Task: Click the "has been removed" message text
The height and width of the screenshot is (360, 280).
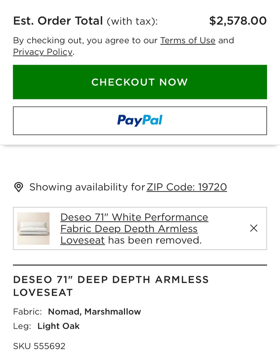Action: click(155, 240)
